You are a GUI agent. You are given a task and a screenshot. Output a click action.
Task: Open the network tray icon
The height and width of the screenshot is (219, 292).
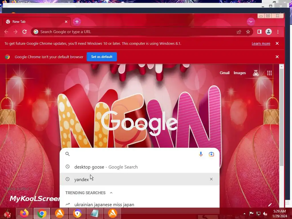click(x=258, y=213)
